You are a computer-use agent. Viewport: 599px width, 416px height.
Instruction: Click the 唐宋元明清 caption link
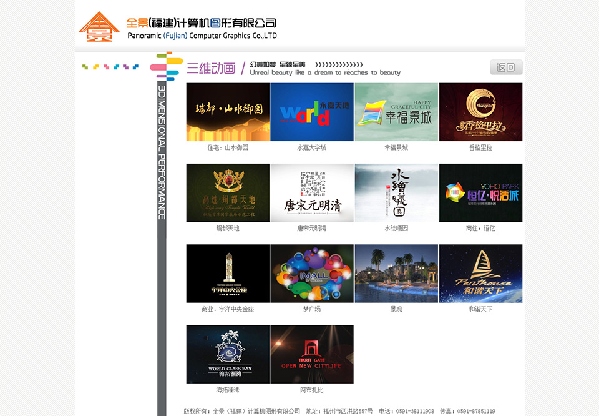[312, 228]
